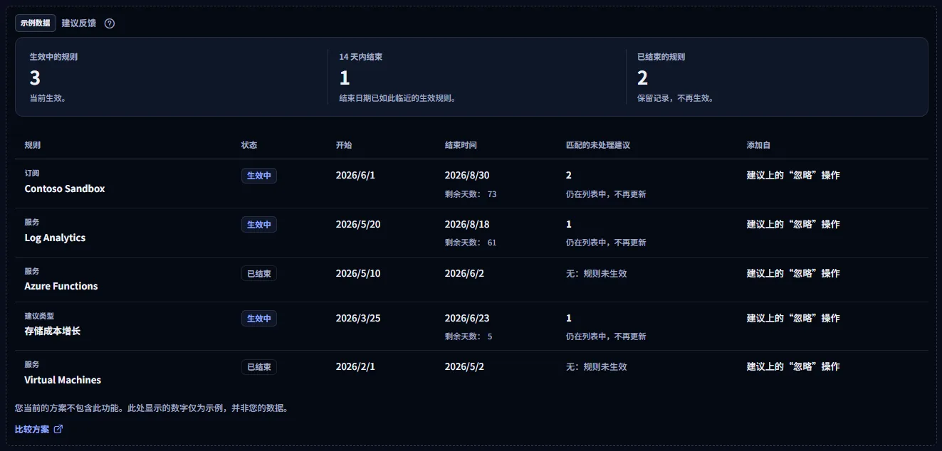942x451 pixels.
Task: Click 生效中 badge in Contoso Sandbox row
Action: (x=259, y=176)
